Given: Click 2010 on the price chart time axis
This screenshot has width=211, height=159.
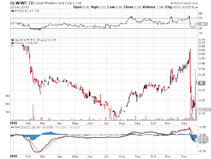Looking at the screenshot, I should [x=14, y=123].
